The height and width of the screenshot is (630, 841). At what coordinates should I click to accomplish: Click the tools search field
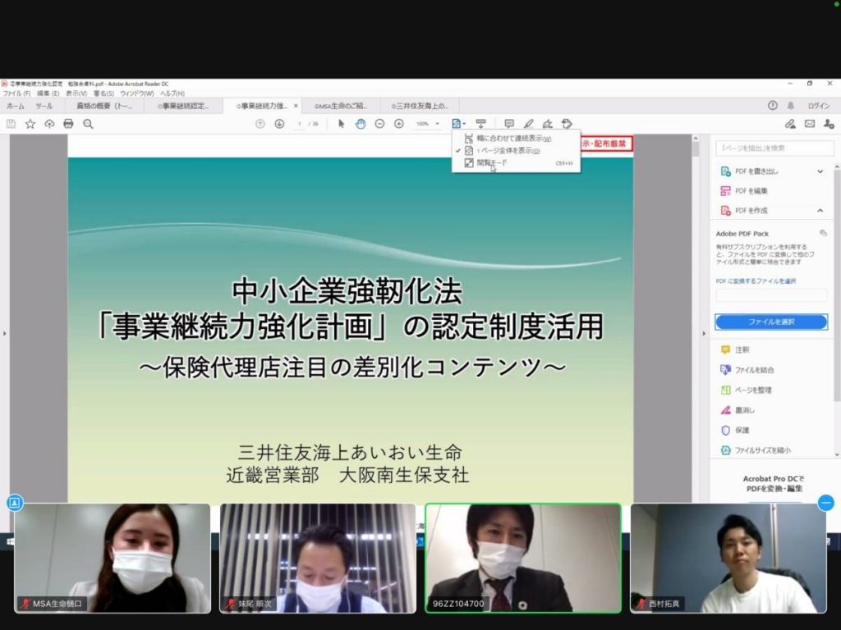[x=774, y=148]
